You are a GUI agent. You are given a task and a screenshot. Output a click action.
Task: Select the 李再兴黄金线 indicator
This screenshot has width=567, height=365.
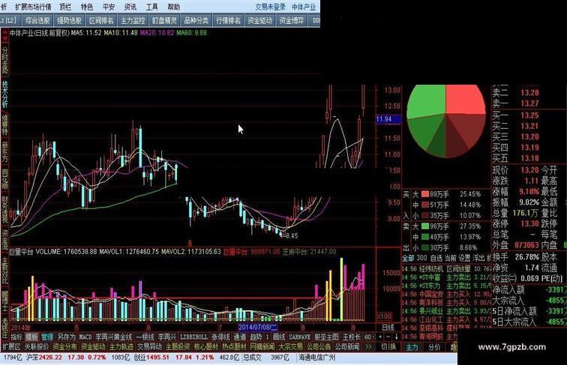coord(113,337)
